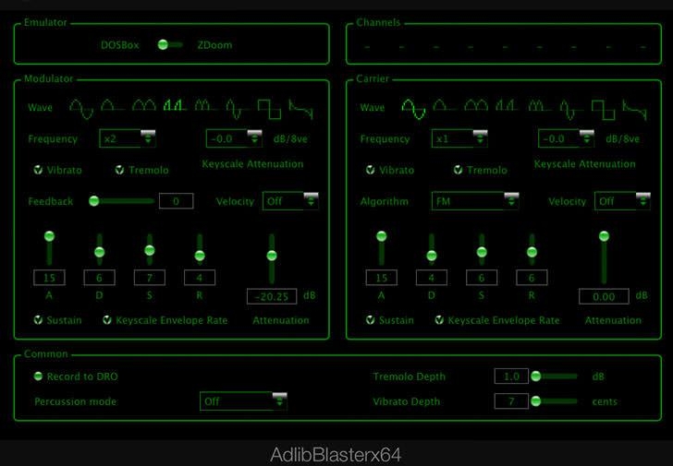Select the Carrier sine waveform
The image size is (673, 466).
click(x=413, y=108)
